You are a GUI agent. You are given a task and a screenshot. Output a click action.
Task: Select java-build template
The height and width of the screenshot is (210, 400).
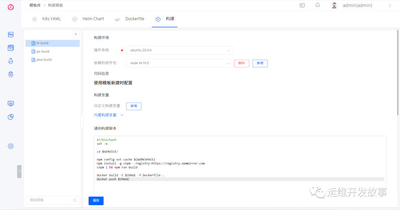(x=53, y=60)
